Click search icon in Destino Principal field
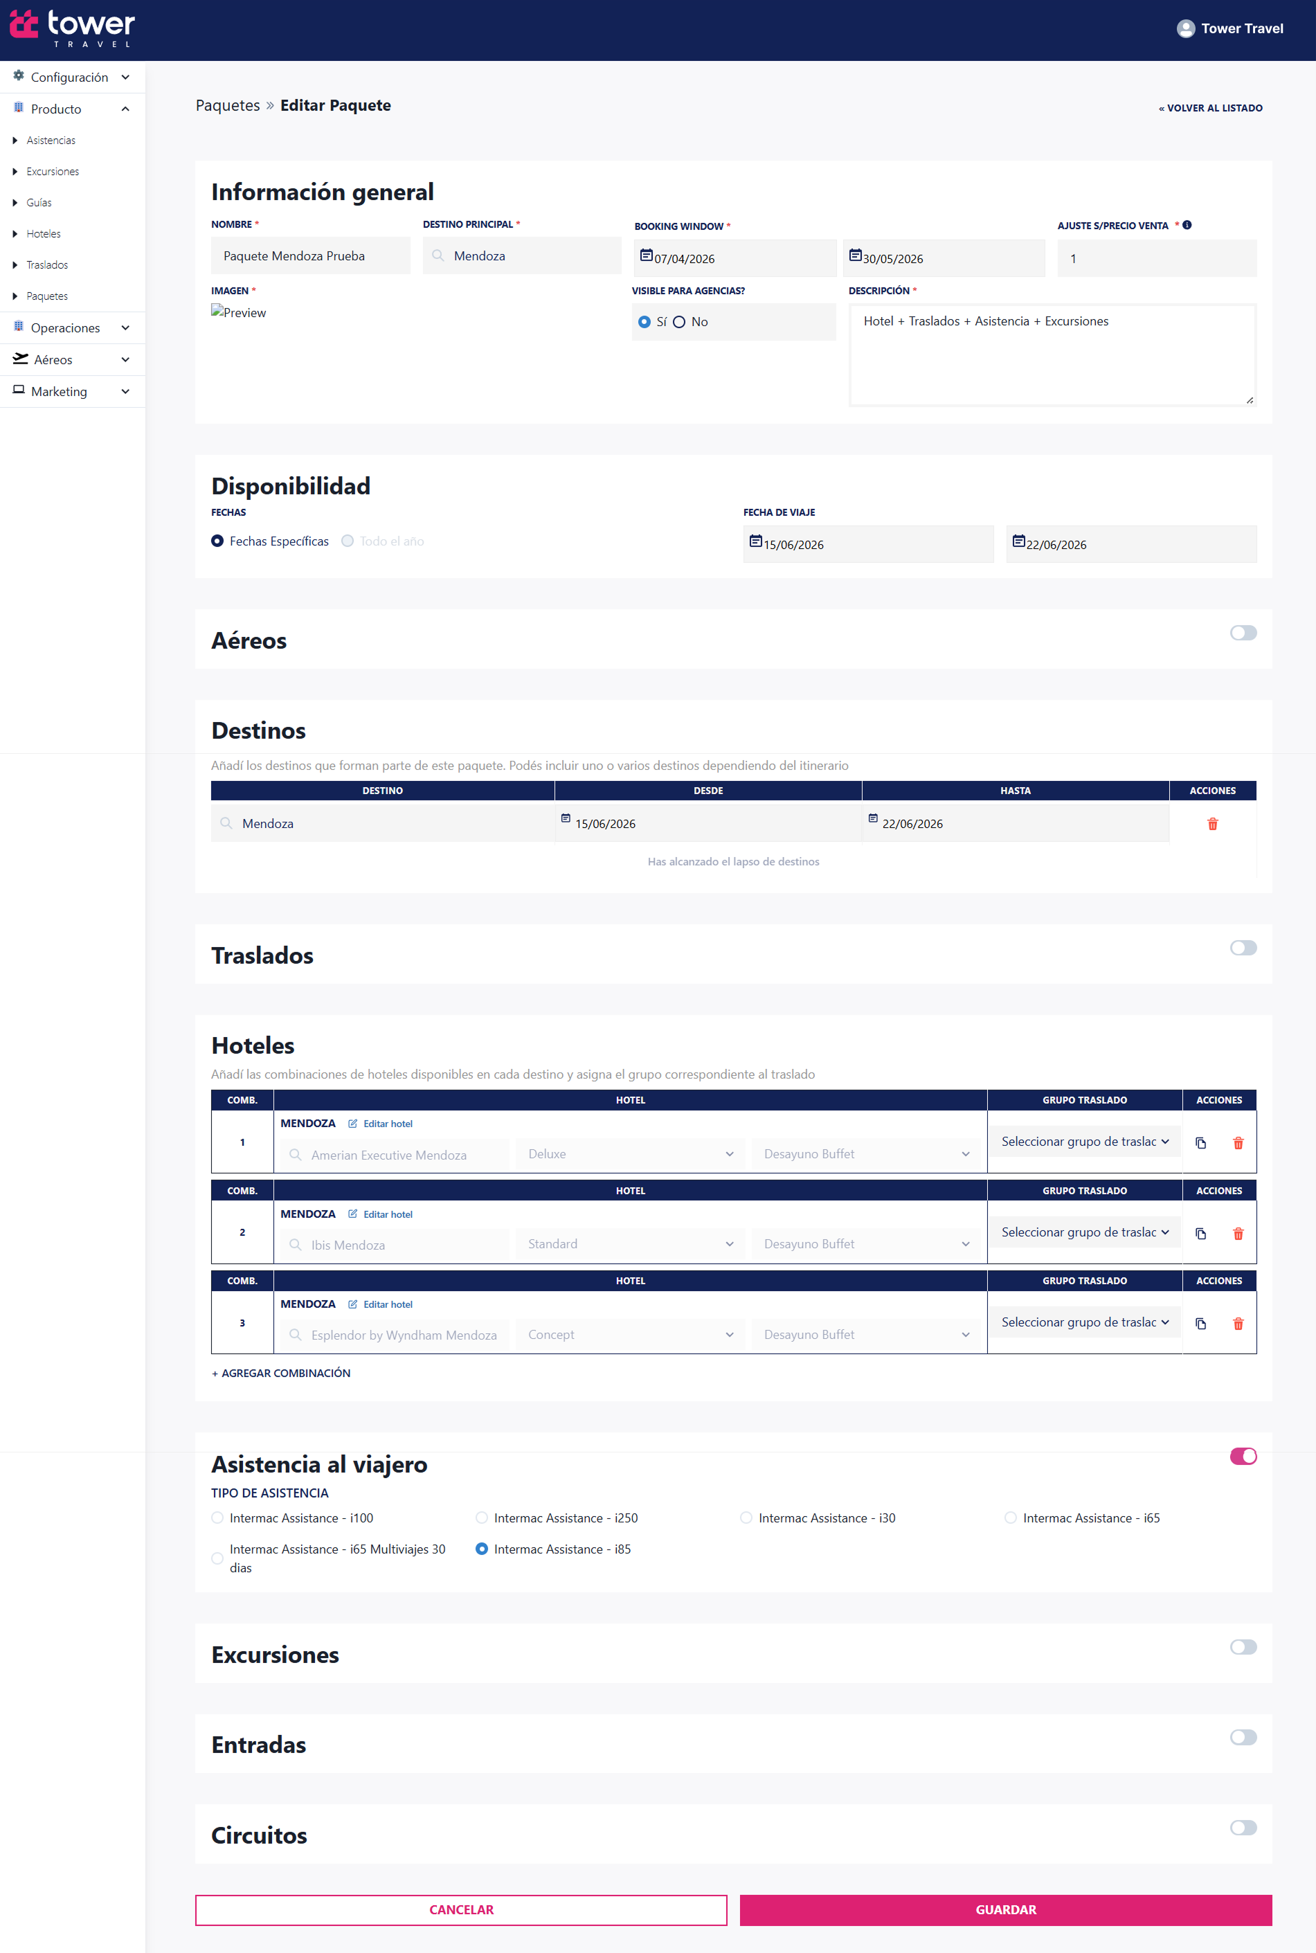Viewport: 1316px width, 1953px height. [438, 256]
